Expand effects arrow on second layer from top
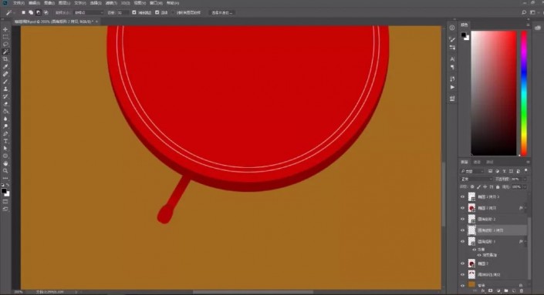The height and width of the screenshot is (295, 544). tap(525, 208)
